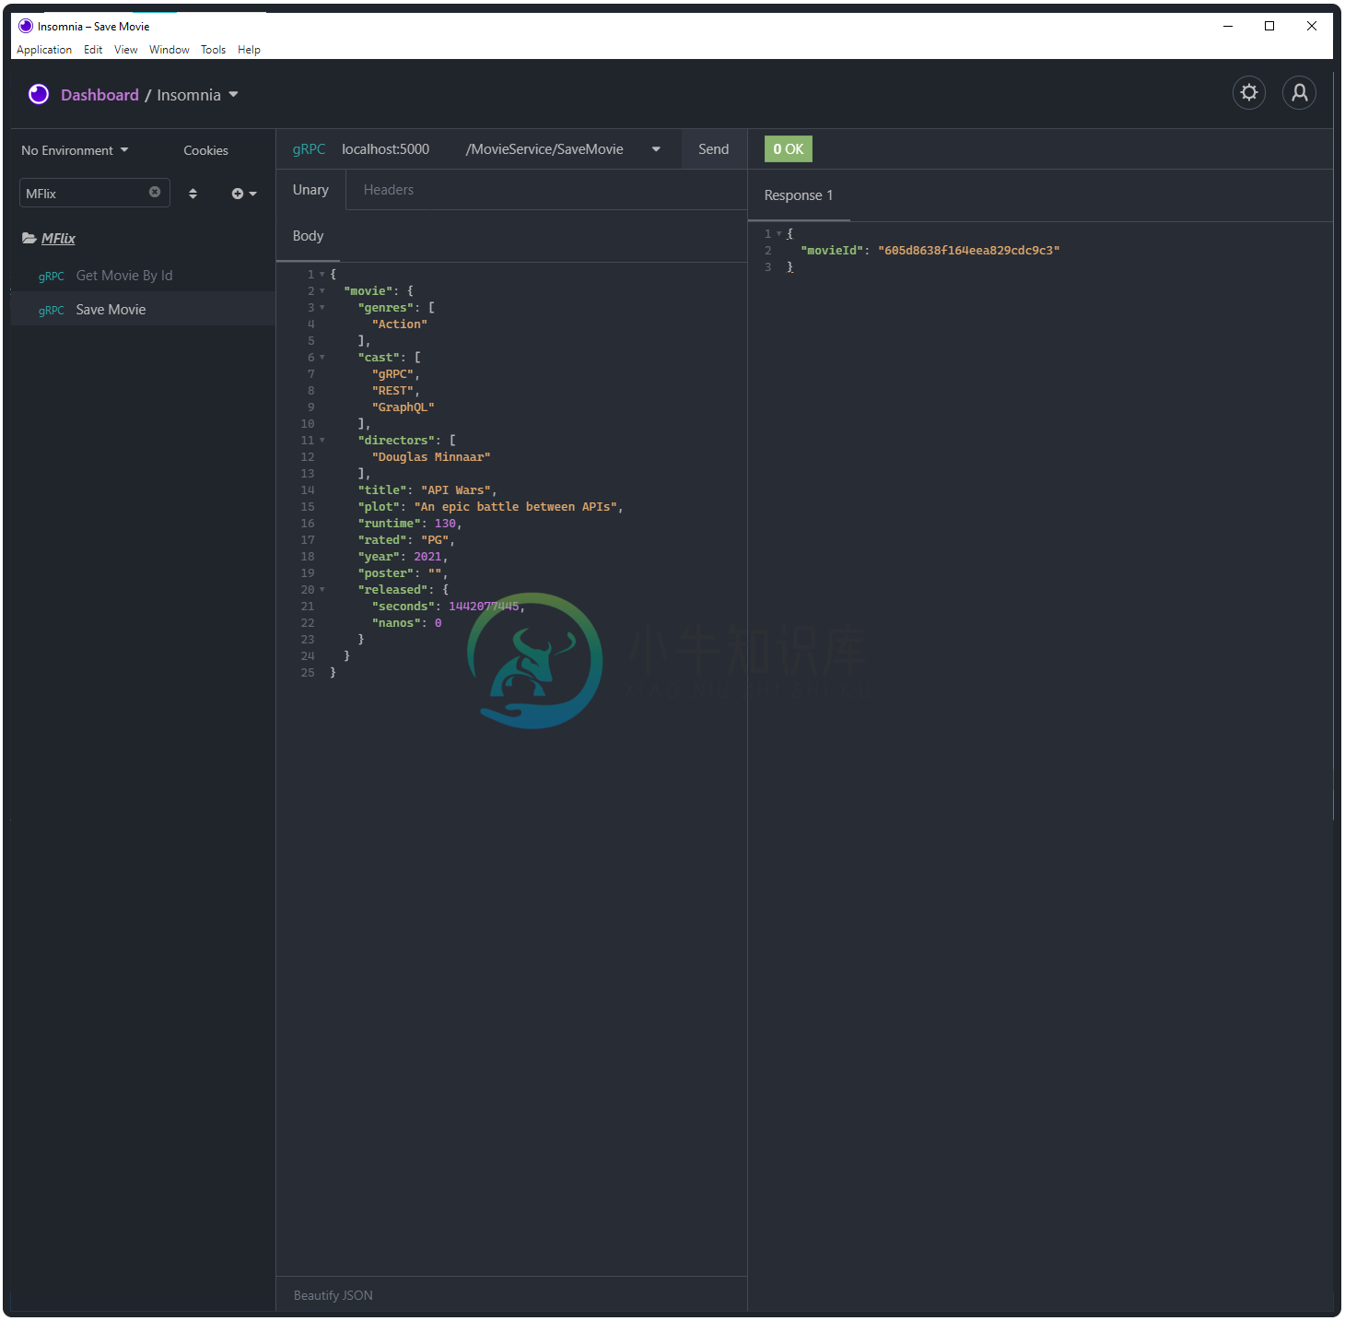Click the plot text "An epic battle between APIs"
This screenshot has width=1345, height=1321.
point(516,507)
